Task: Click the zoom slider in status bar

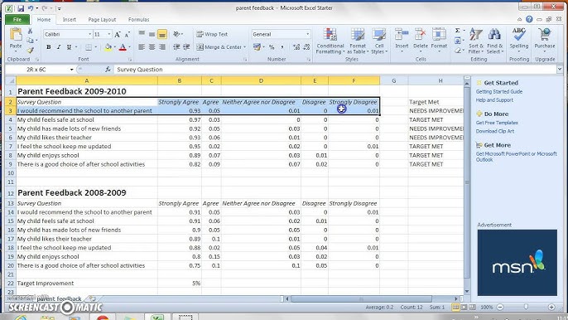Action: coord(526,307)
